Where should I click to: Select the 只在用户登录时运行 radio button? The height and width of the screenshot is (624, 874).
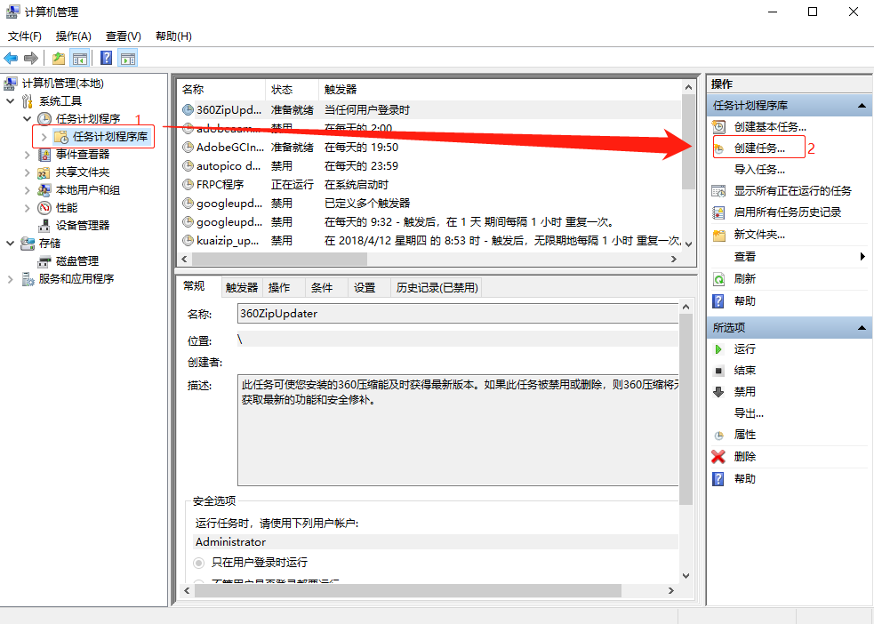[x=199, y=563]
